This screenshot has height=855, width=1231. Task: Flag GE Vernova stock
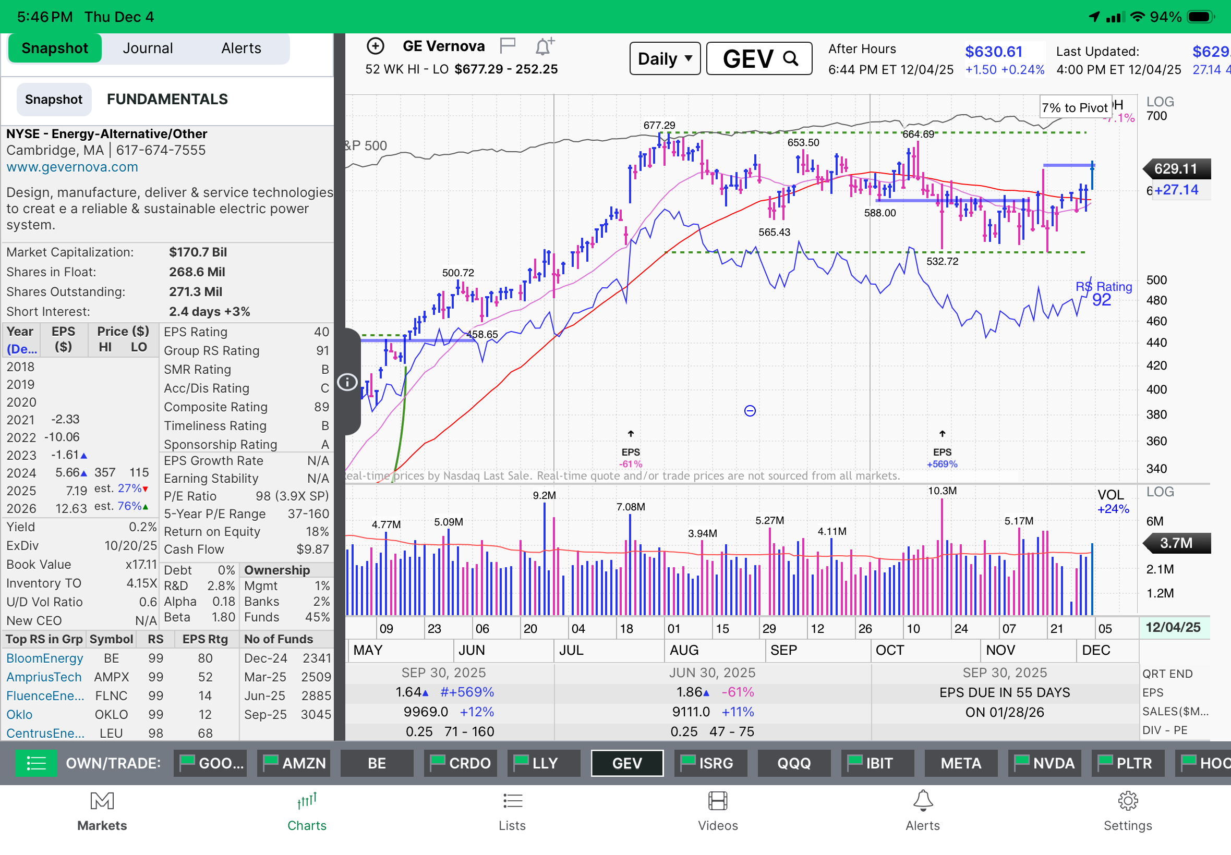click(x=507, y=45)
